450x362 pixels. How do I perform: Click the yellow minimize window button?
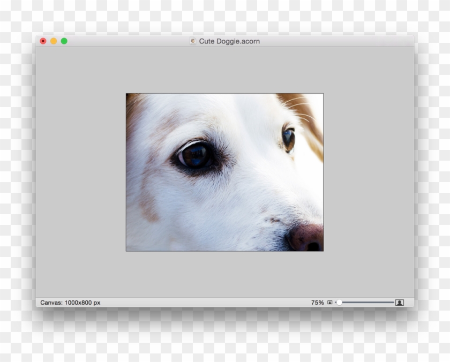[x=54, y=41]
